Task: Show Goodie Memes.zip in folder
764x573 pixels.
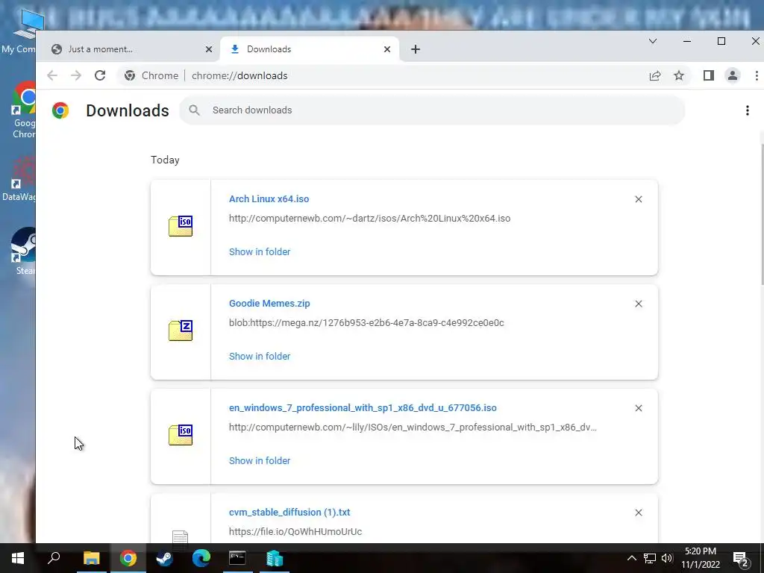Action: (x=260, y=356)
